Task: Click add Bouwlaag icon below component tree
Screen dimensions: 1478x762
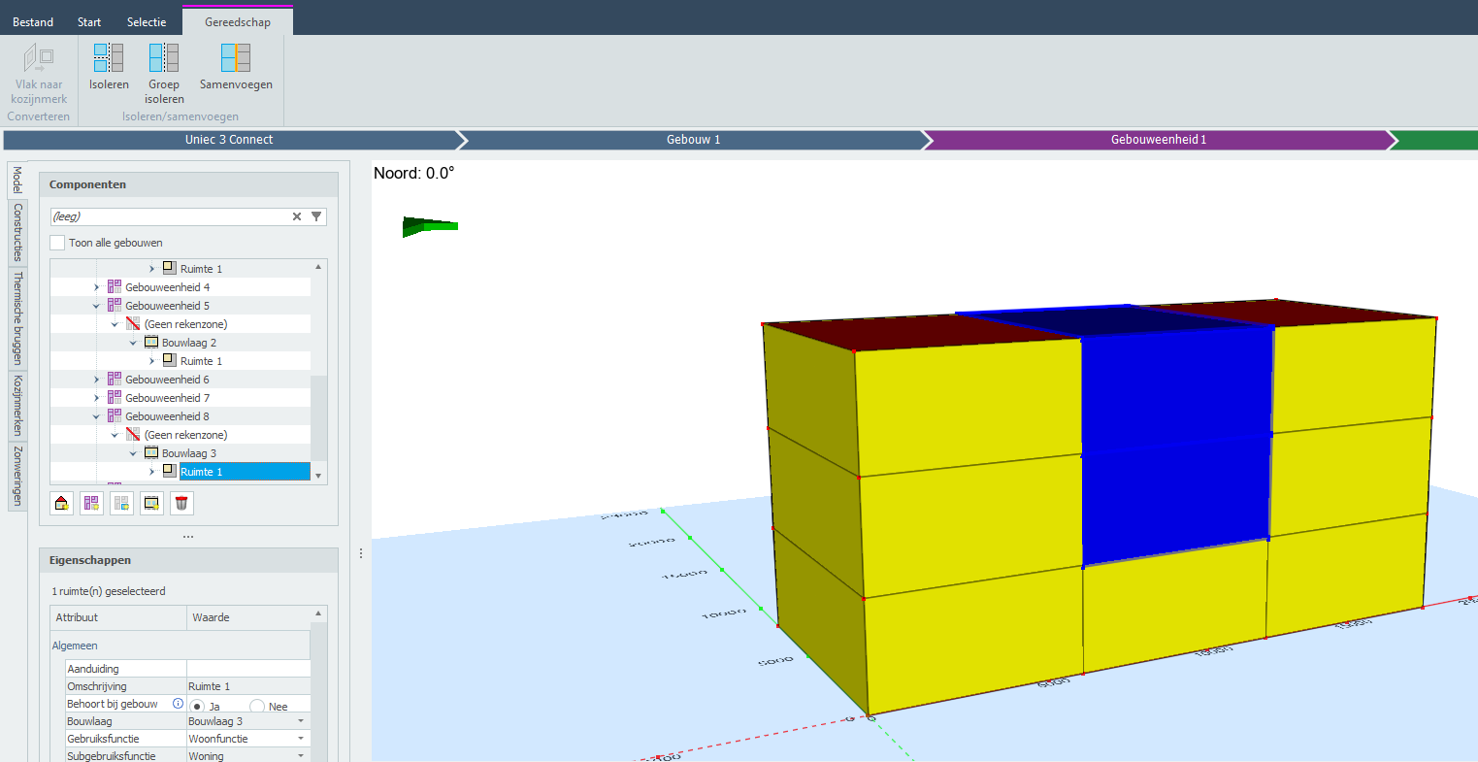Action: click(x=151, y=503)
